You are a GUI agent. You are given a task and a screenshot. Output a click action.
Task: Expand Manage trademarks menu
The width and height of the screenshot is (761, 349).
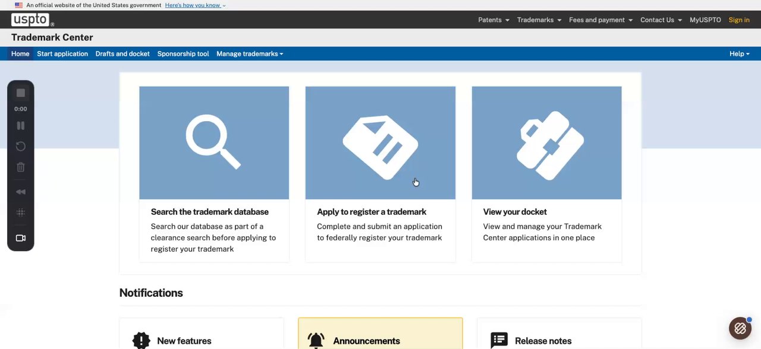click(250, 53)
